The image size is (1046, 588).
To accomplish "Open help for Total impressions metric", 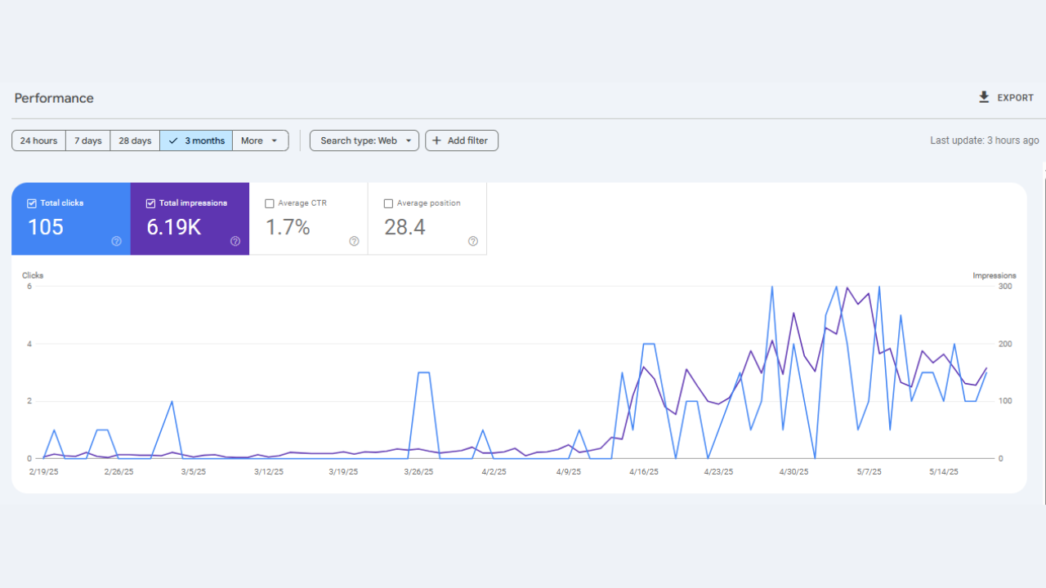I will pyautogui.click(x=235, y=241).
